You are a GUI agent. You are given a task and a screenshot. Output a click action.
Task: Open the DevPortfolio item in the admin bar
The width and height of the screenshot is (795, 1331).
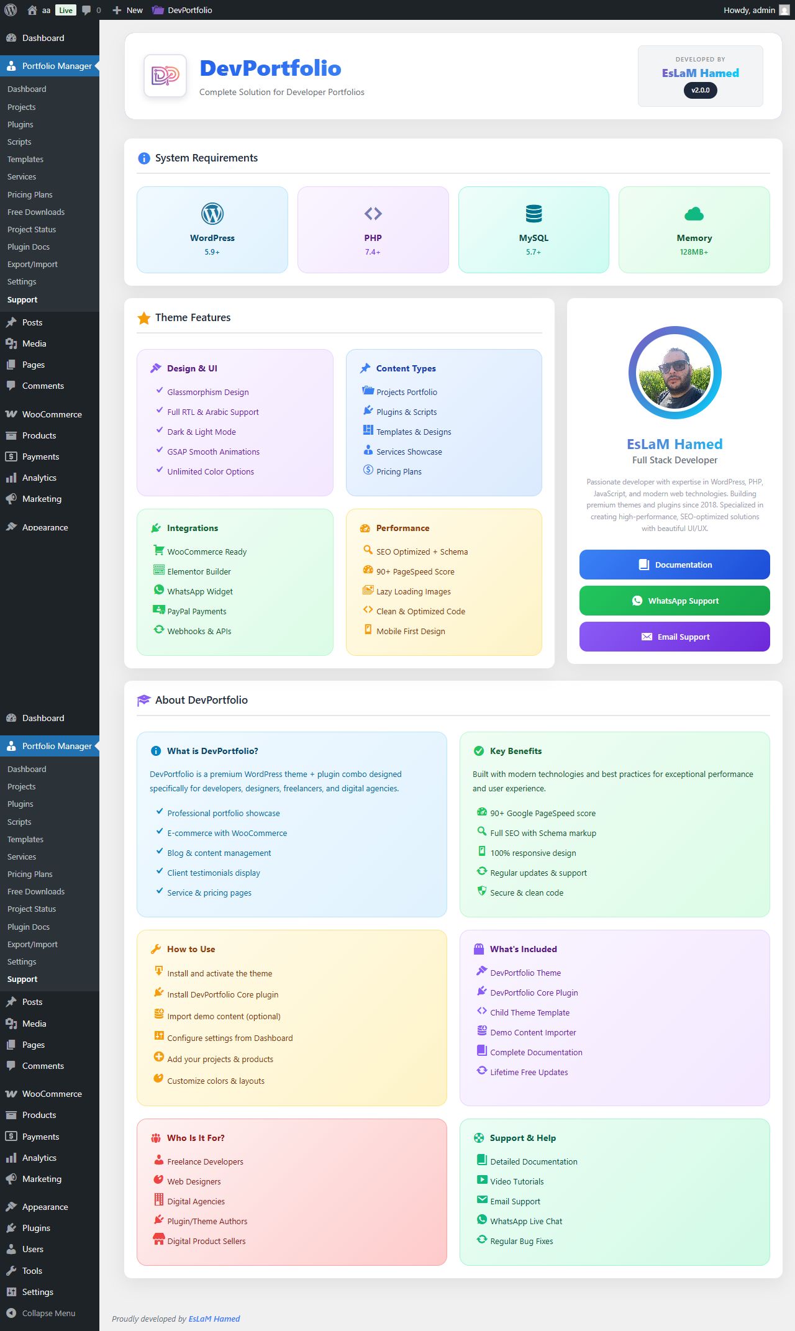[x=182, y=10]
